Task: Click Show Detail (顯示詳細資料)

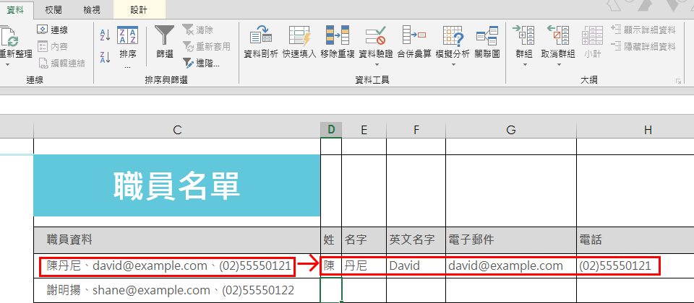Action: coord(643,30)
